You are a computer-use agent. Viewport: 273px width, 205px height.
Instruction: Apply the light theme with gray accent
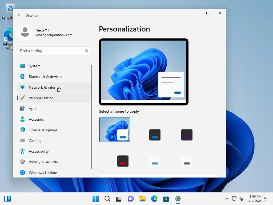point(187,161)
